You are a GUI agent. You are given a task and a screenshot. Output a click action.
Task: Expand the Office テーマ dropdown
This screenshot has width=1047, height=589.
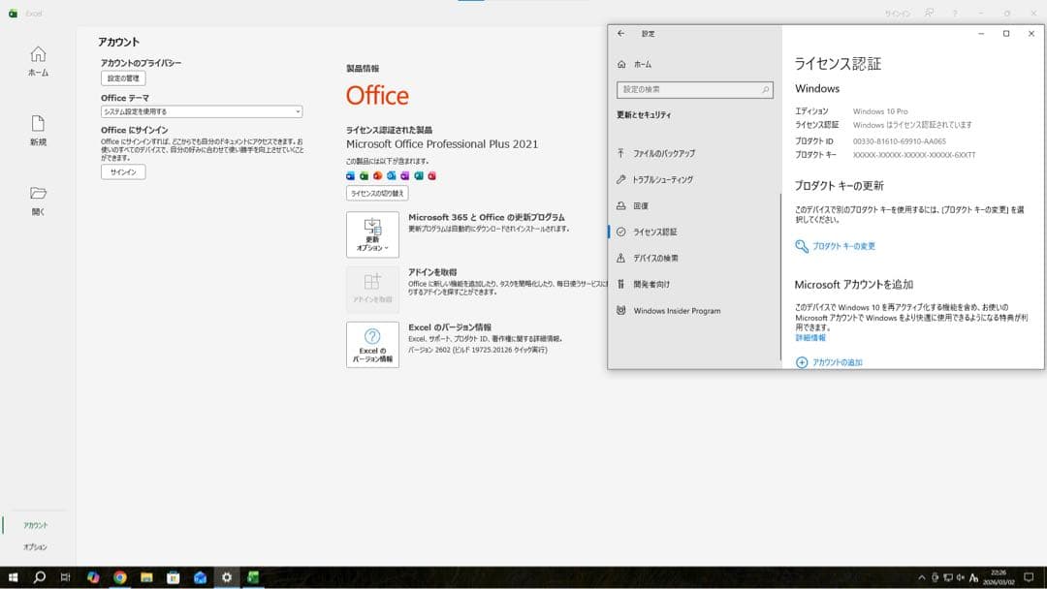point(202,111)
